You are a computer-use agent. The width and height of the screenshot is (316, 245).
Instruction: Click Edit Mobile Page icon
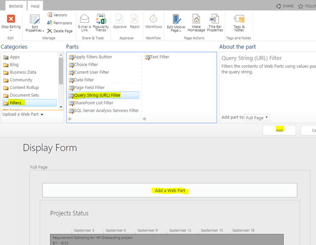click(176, 19)
